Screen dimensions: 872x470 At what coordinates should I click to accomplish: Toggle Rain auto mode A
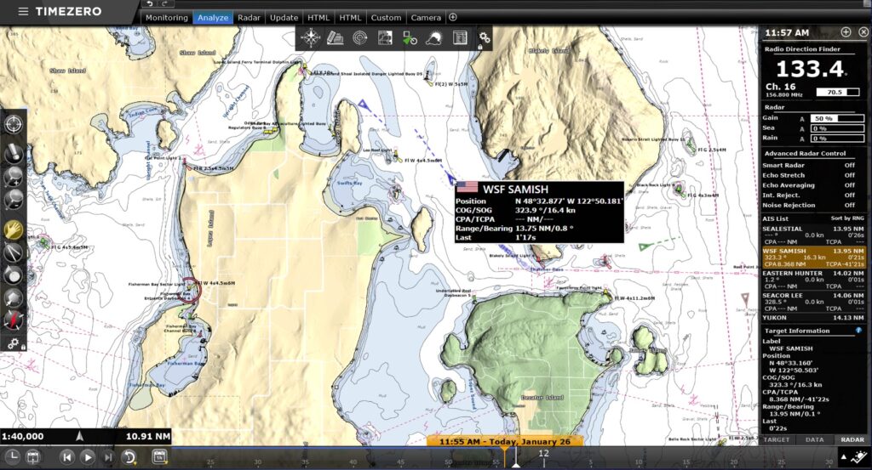point(802,139)
